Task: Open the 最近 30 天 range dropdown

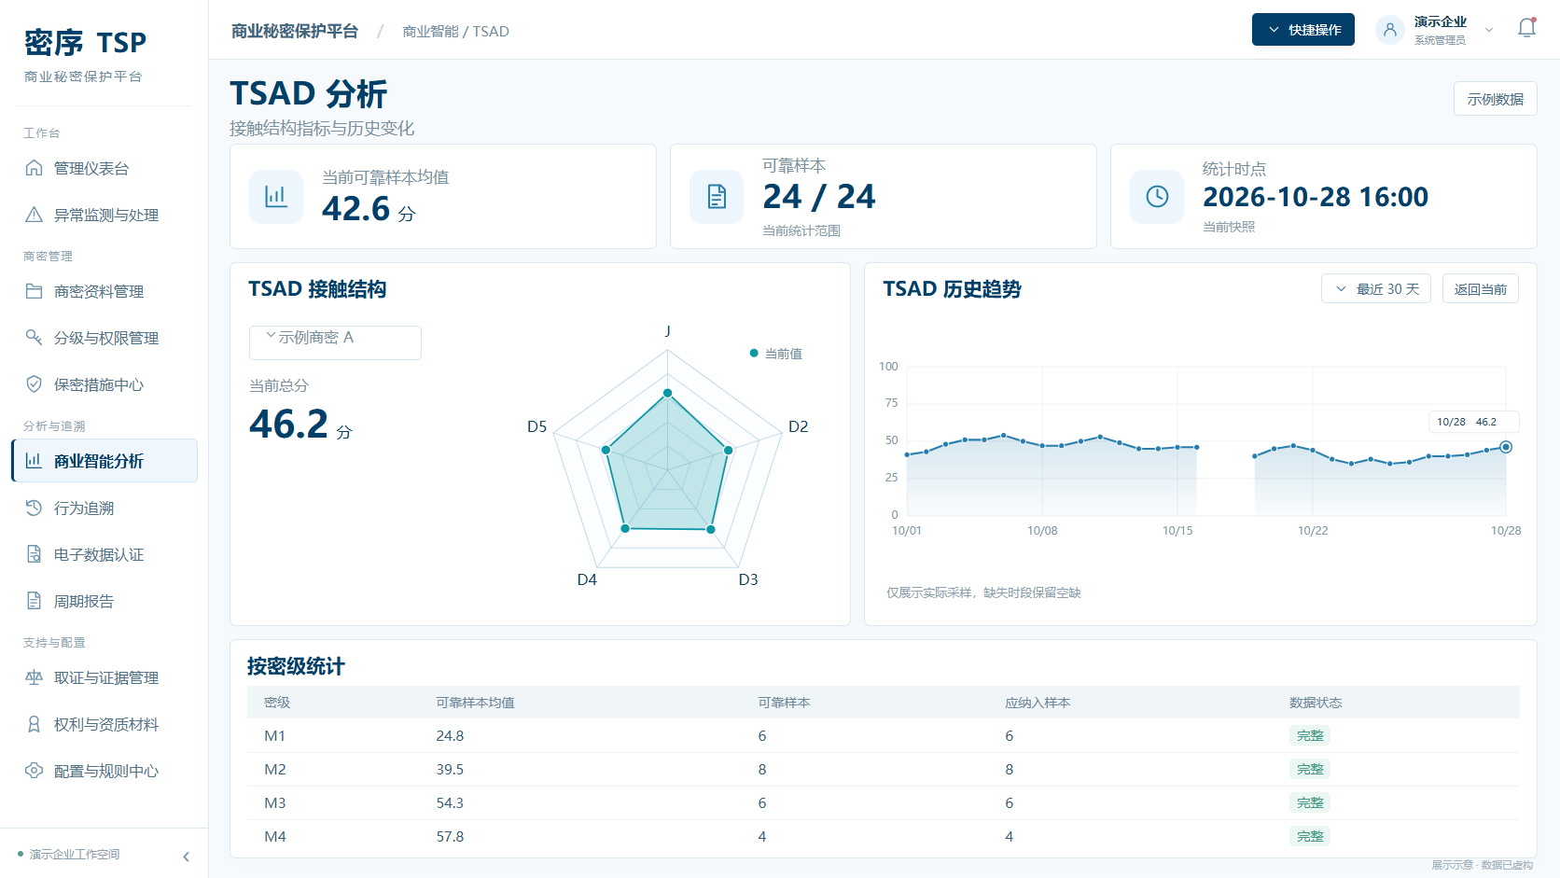Action: pos(1376,288)
